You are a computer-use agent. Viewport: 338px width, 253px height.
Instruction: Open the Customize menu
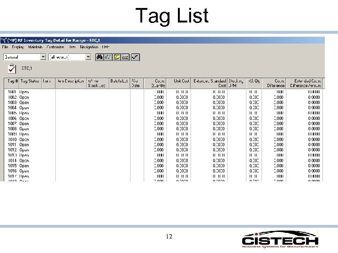point(55,47)
